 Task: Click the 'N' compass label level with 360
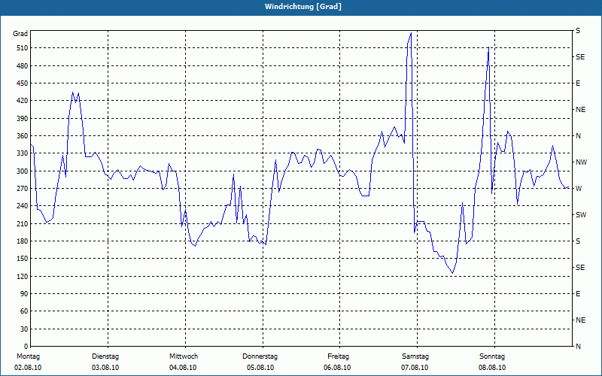(578, 136)
